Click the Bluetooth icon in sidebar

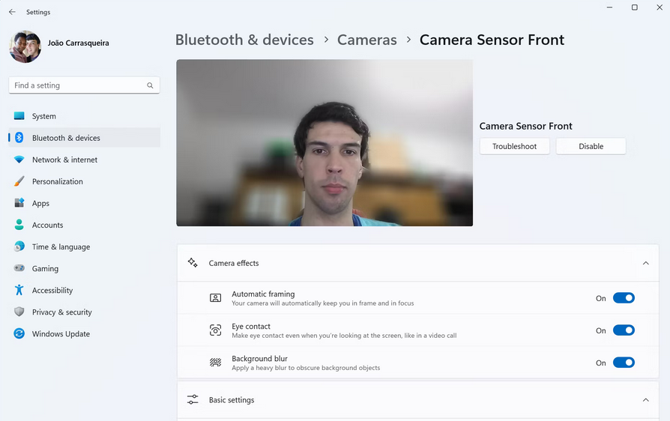coord(19,138)
